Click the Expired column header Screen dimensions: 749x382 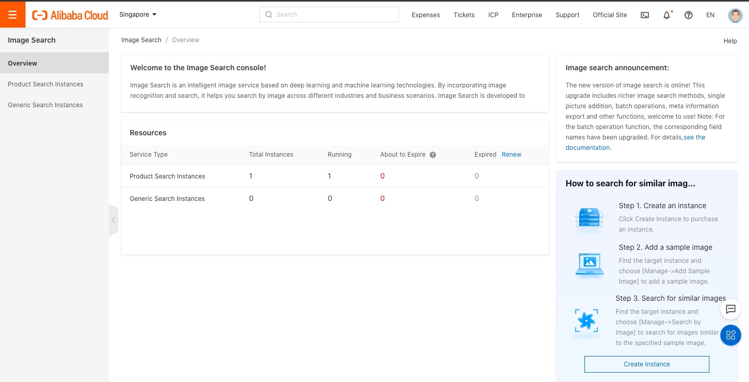[485, 155]
